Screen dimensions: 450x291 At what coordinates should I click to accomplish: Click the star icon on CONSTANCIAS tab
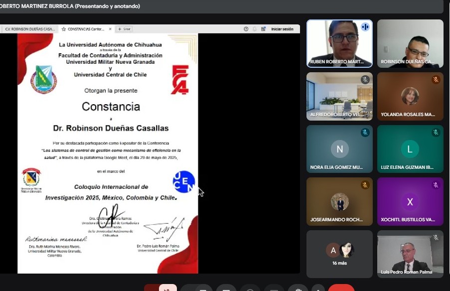64,29
